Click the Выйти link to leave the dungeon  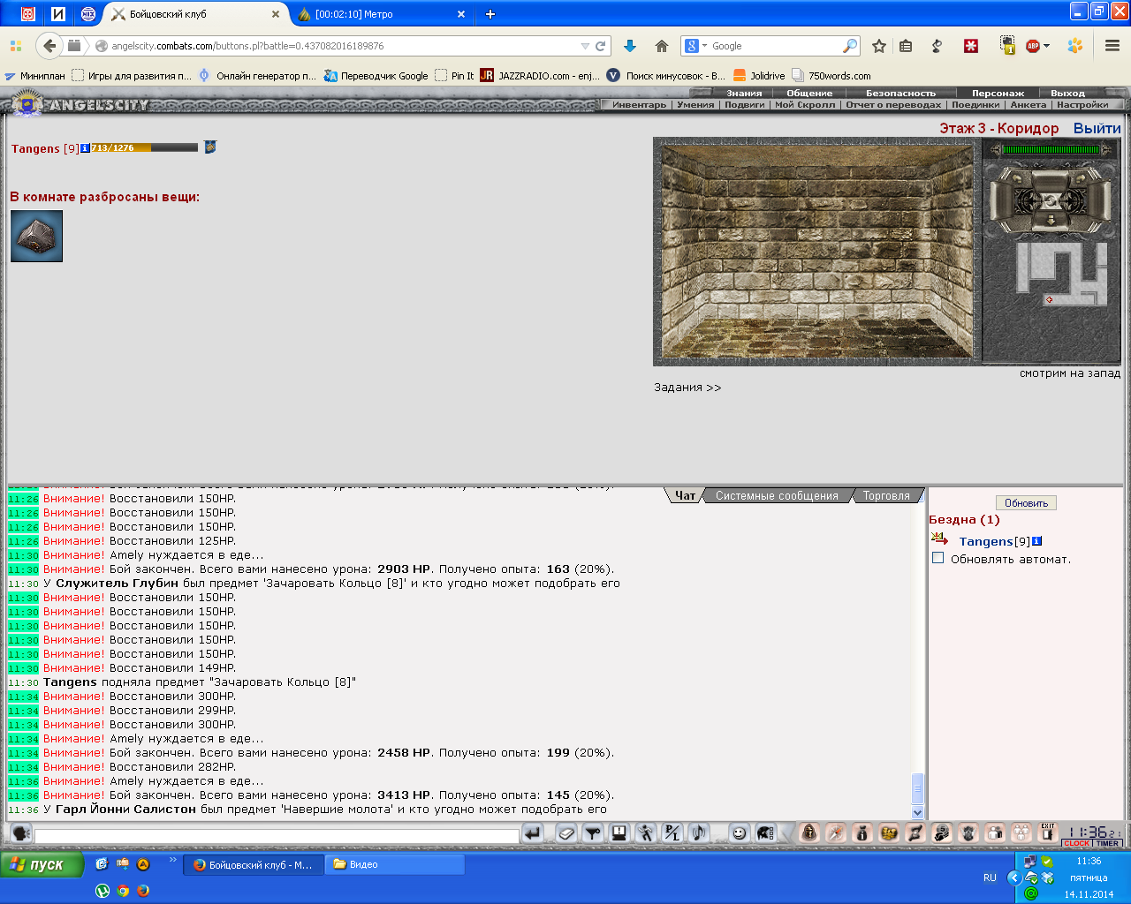pos(1097,128)
